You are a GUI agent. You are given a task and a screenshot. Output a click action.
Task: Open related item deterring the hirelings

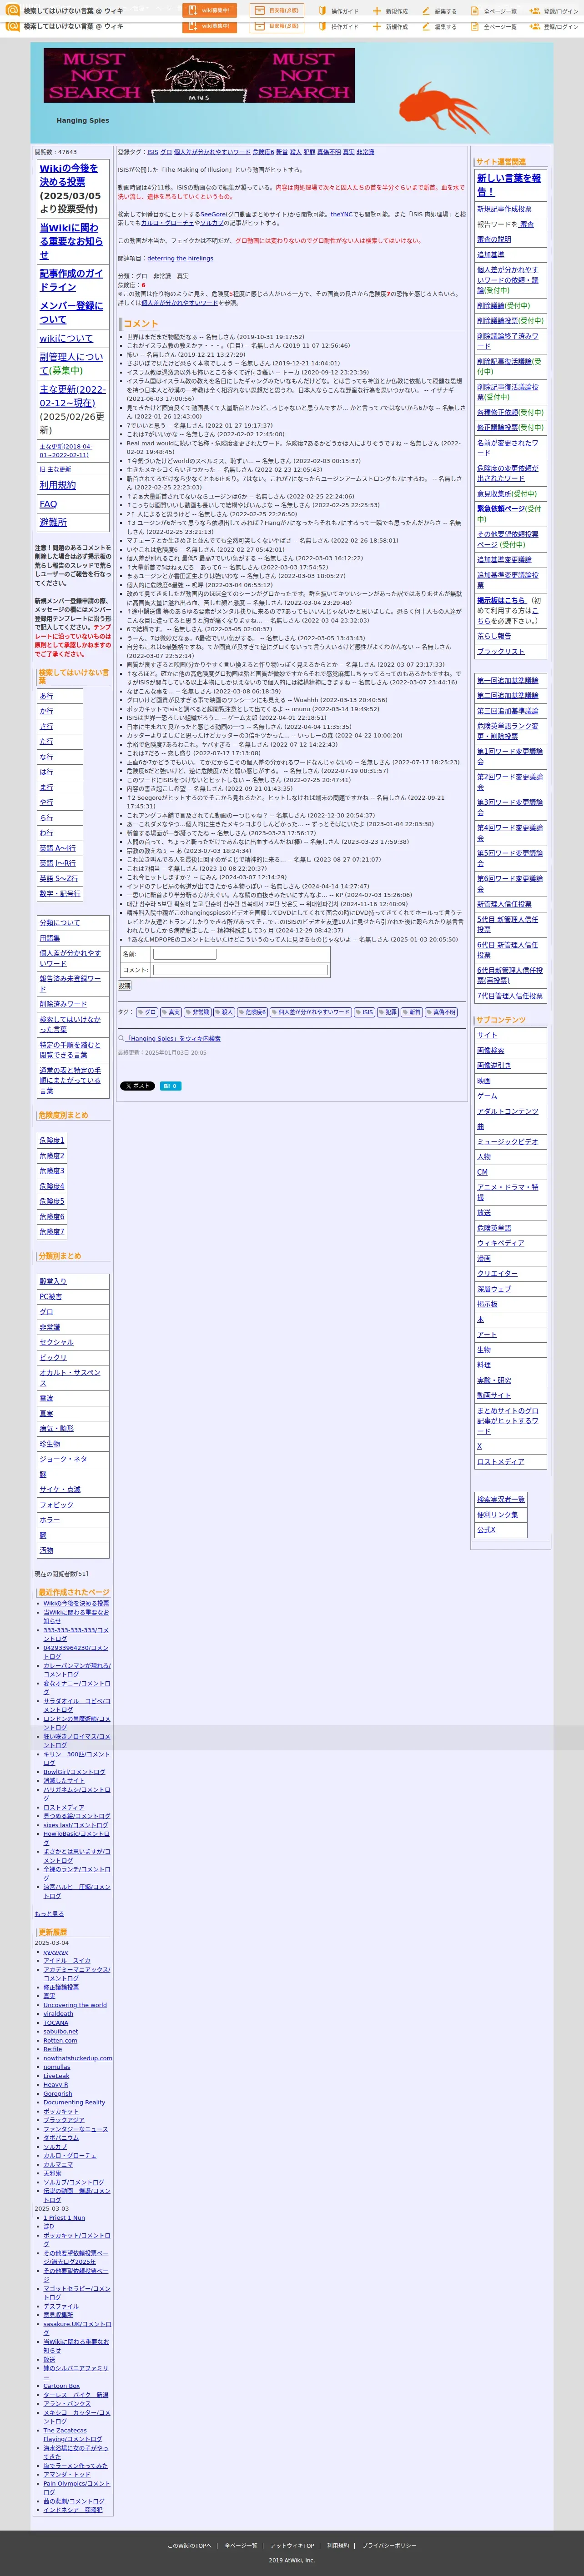[x=180, y=258]
